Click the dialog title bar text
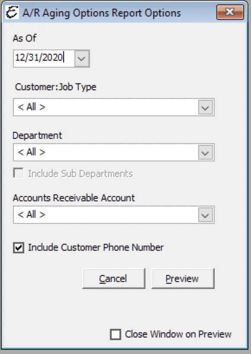This screenshot has height=354, width=251. (x=102, y=13)
